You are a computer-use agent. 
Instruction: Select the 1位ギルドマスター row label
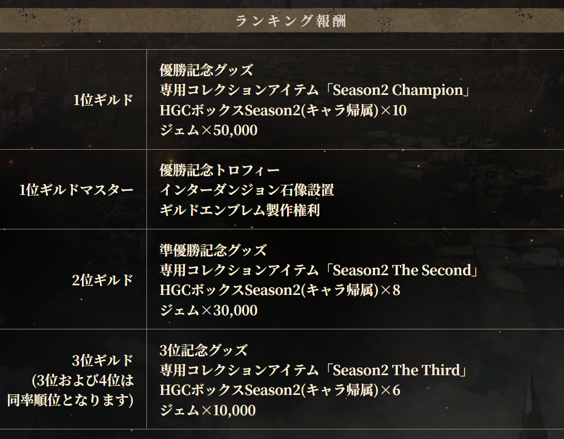[76, 190]
